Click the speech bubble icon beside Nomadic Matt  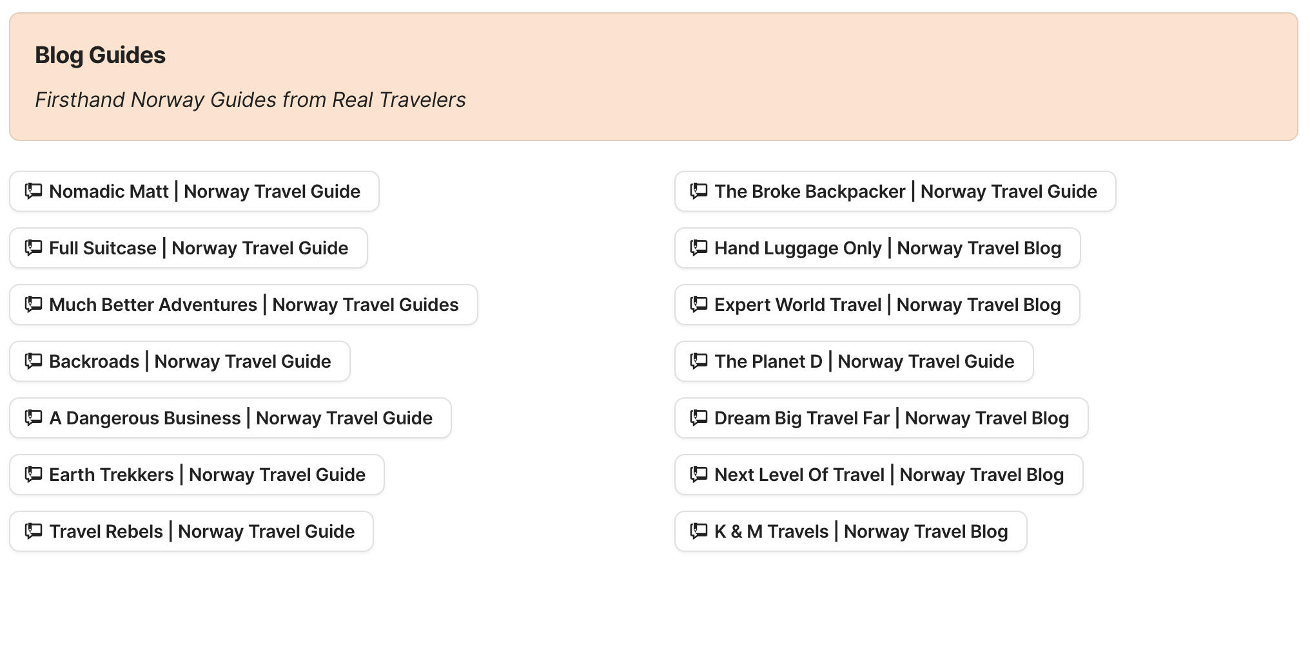33,191
